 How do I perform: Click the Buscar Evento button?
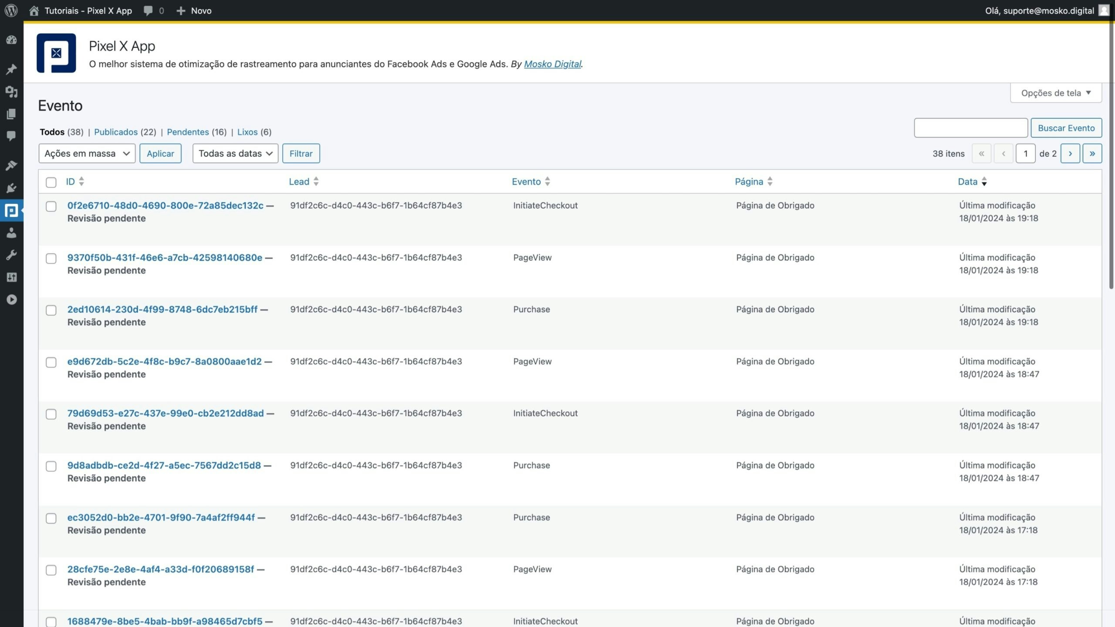(1066, 128)
